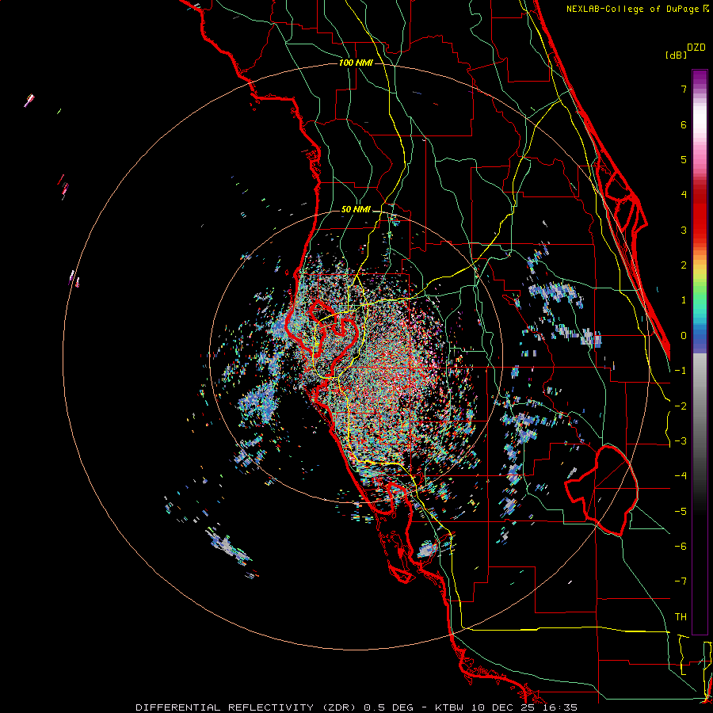The image size is (713, 713).
Task: Click the 0 dB value on the color scale
Action: [x=684, y=336]
